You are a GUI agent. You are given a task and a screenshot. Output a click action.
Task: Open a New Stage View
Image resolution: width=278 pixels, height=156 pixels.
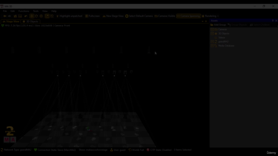tap(113, 16)
